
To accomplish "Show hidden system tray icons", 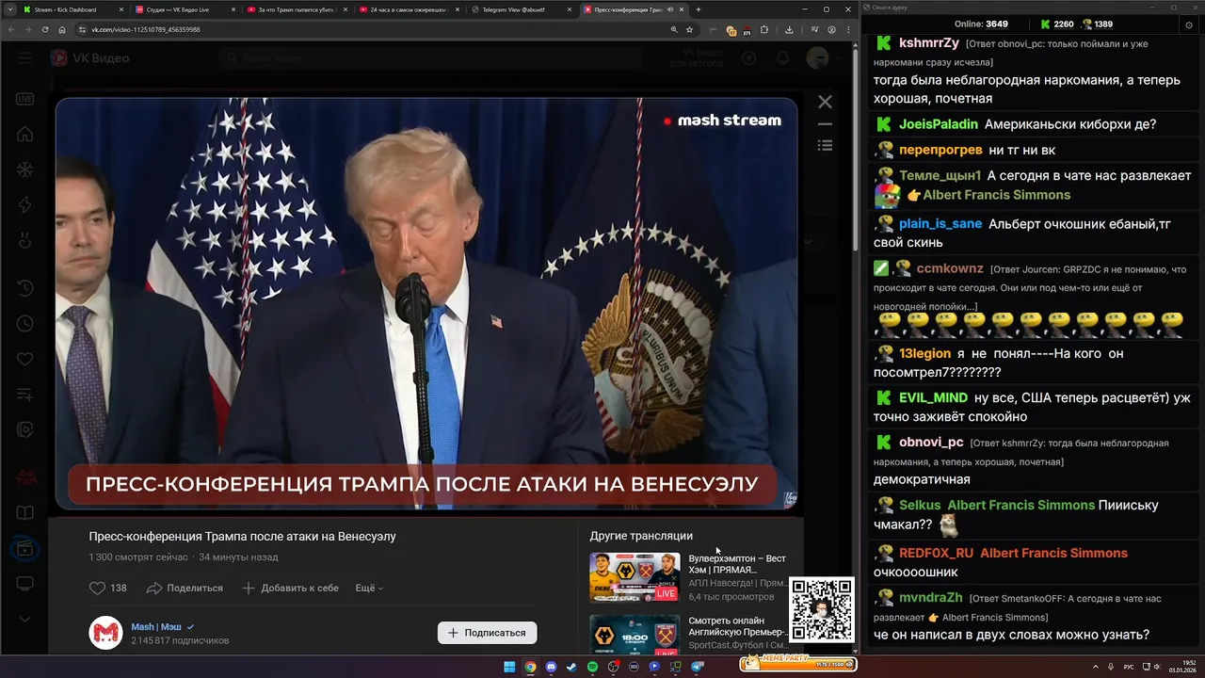I will coord(1094,667).
